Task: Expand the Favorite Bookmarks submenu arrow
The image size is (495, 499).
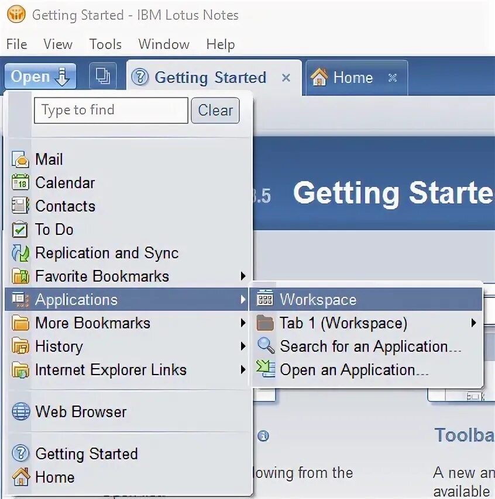Action: click(x=243, y=276)
